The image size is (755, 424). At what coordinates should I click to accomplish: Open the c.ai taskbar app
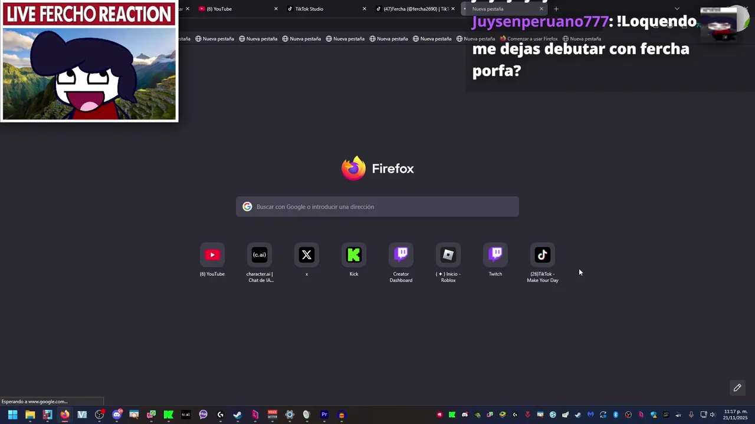(x=186, y=415)
